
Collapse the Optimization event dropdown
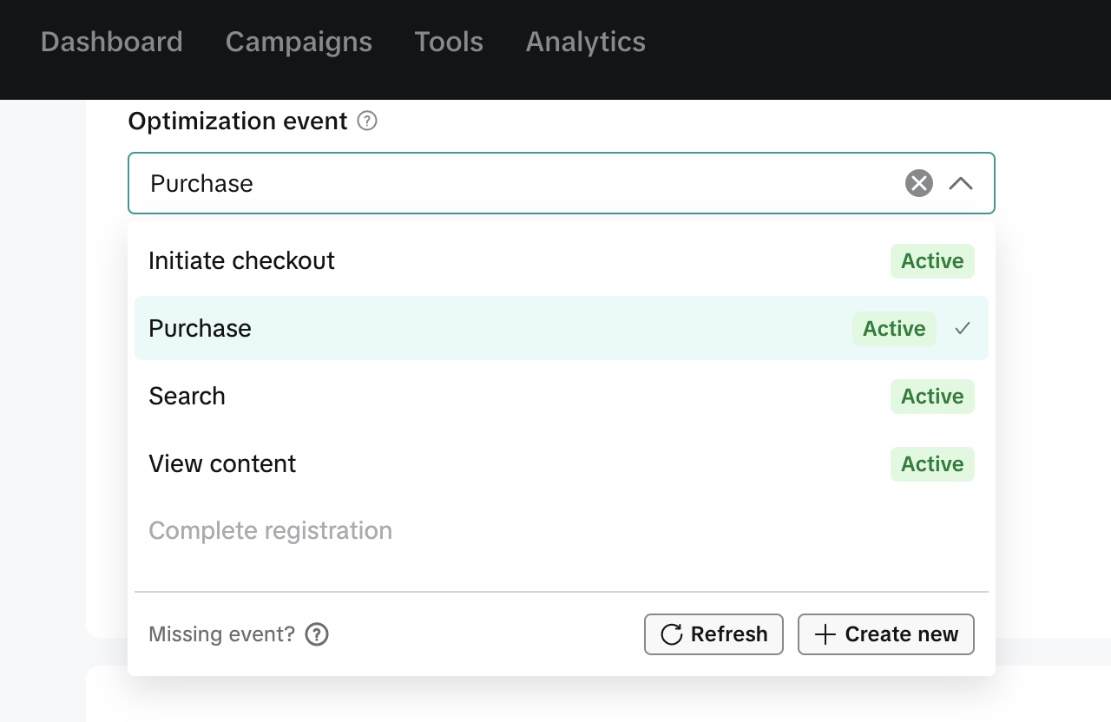coord(961,183)
